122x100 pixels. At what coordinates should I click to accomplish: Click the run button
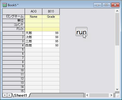(x=82, y=32)
